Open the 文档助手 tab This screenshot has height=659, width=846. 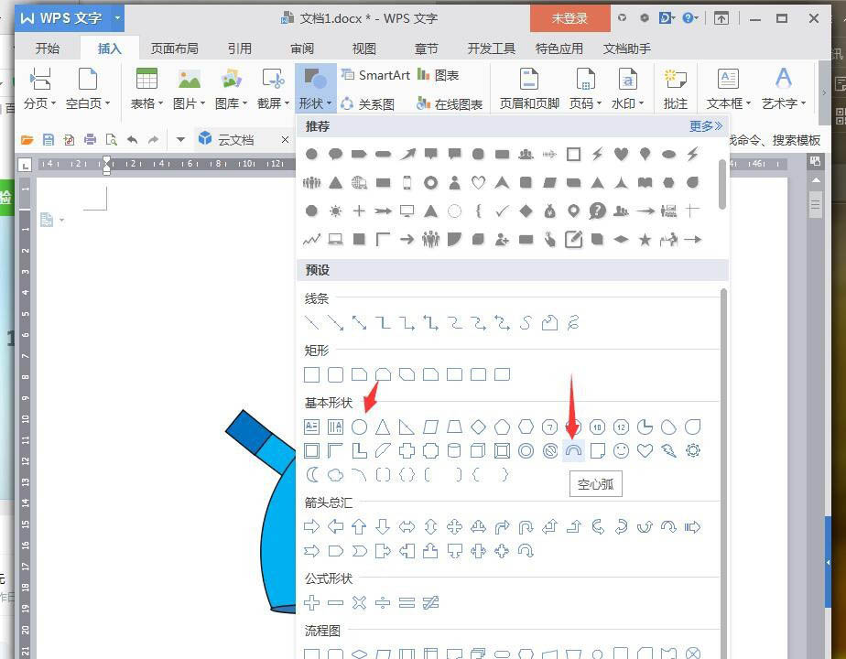pyautogui.click(x=626, y=49)
